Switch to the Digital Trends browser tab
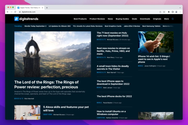This screenshot has width=188, height=125. [30, 8]
